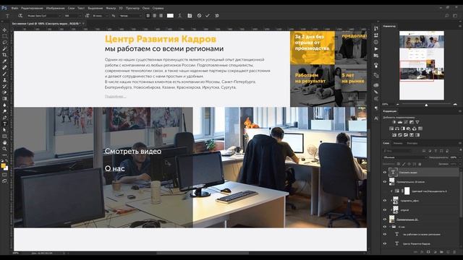Toggle Quick Mask mode icon
Viewport: 463px width, 260px height.
[x=4, y=175]
